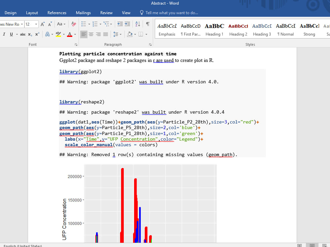Apply the Heading 1 style
The height and width of the screenshot is (247, 330).
click(x=214, y=30)
